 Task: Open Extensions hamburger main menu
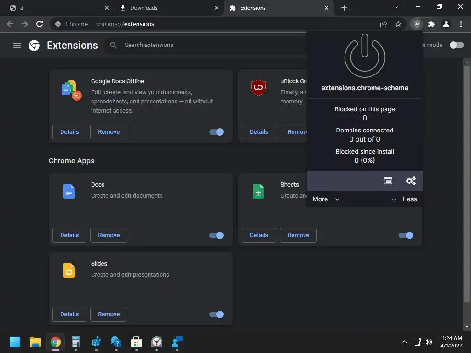(x=17, y=46)
